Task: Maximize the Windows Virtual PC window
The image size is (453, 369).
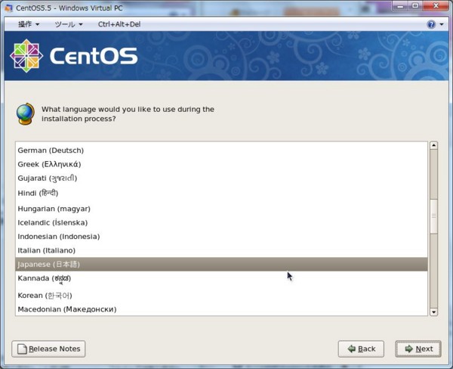Action: click(415, 6)
